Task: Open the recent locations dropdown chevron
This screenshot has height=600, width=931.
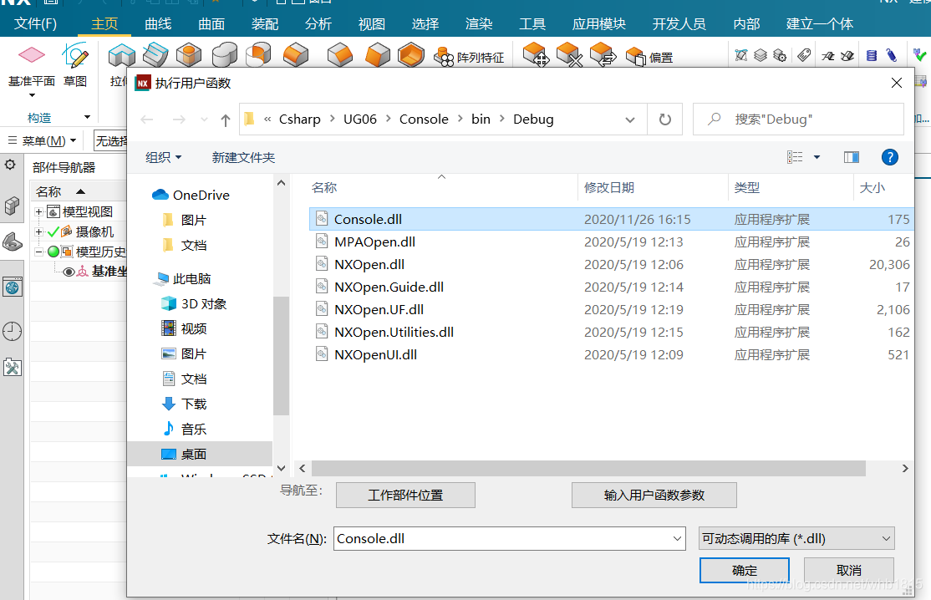Action: [x=204, y=119]
